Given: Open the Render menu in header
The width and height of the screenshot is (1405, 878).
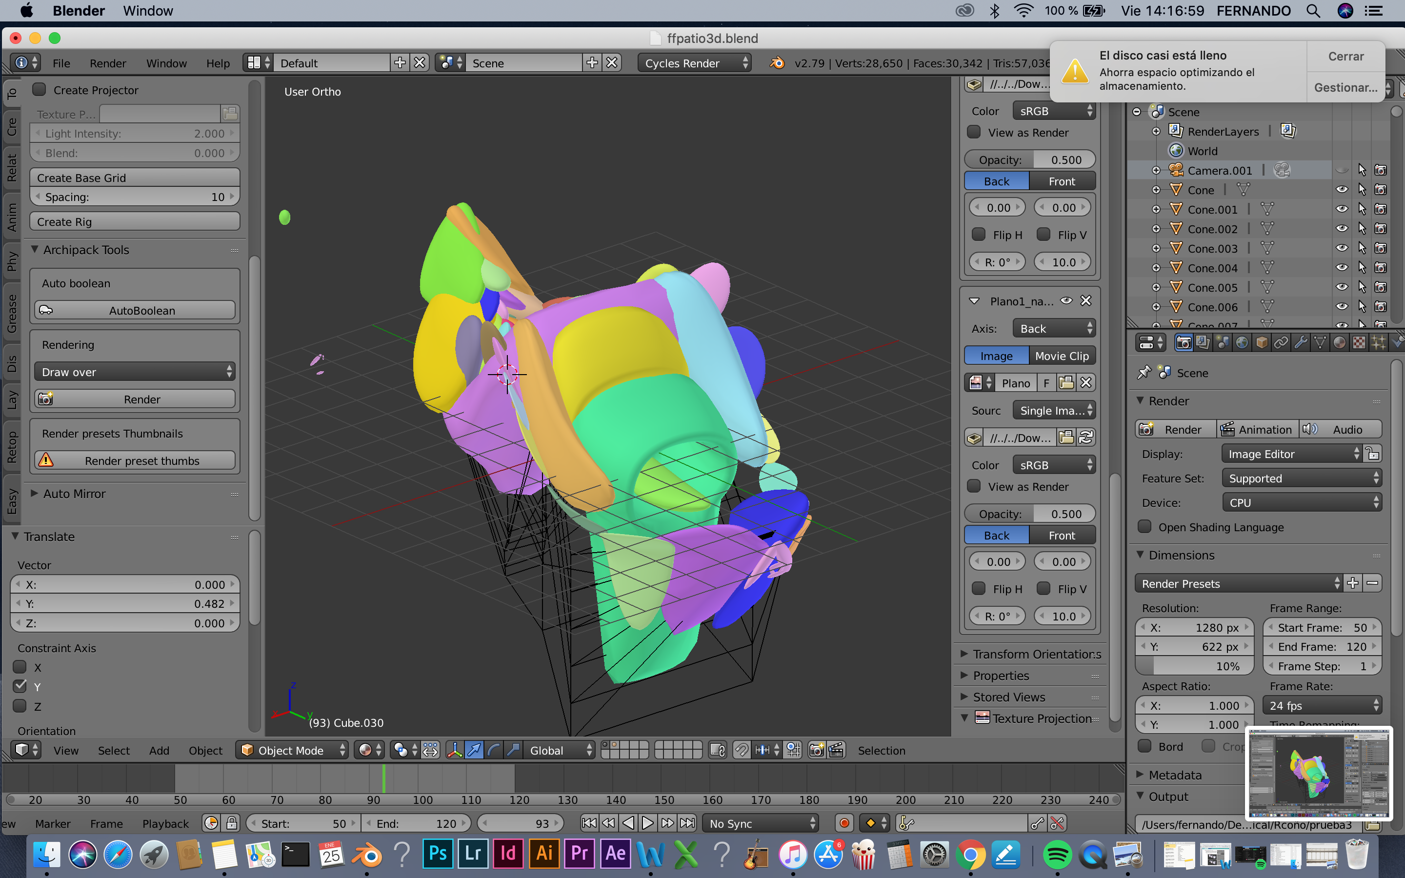Looking at the screenshot, I should pyautogui.click(x=107, y=63).
